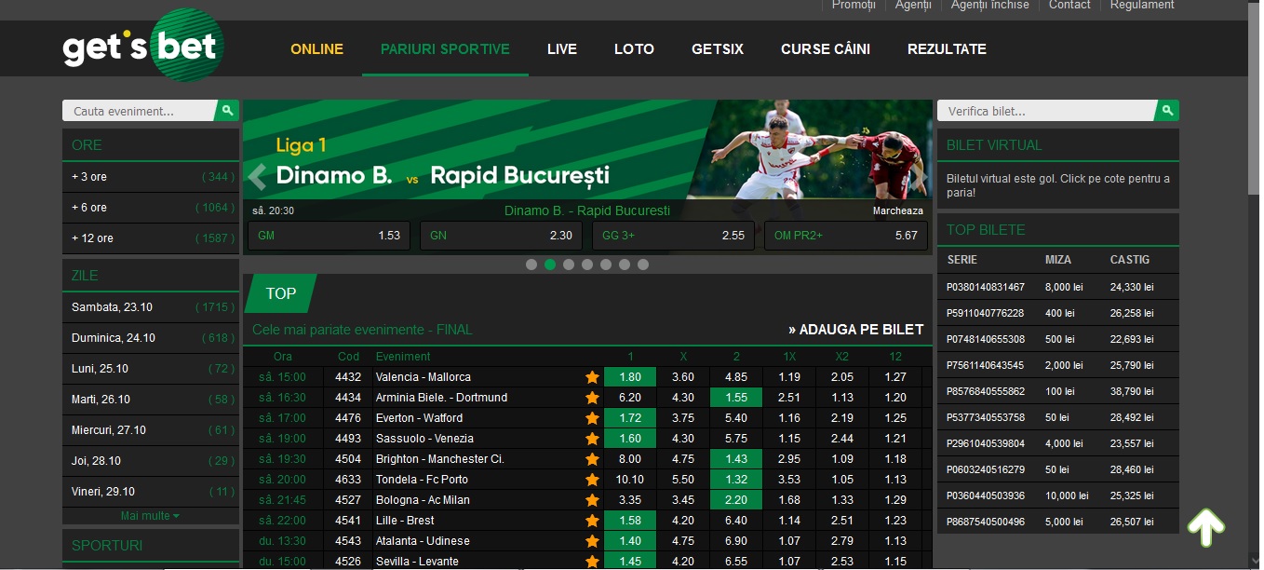Select the GG 3+ 2.55 odds button
This screenshot has height=570, width=1264.
click(674, 236)
